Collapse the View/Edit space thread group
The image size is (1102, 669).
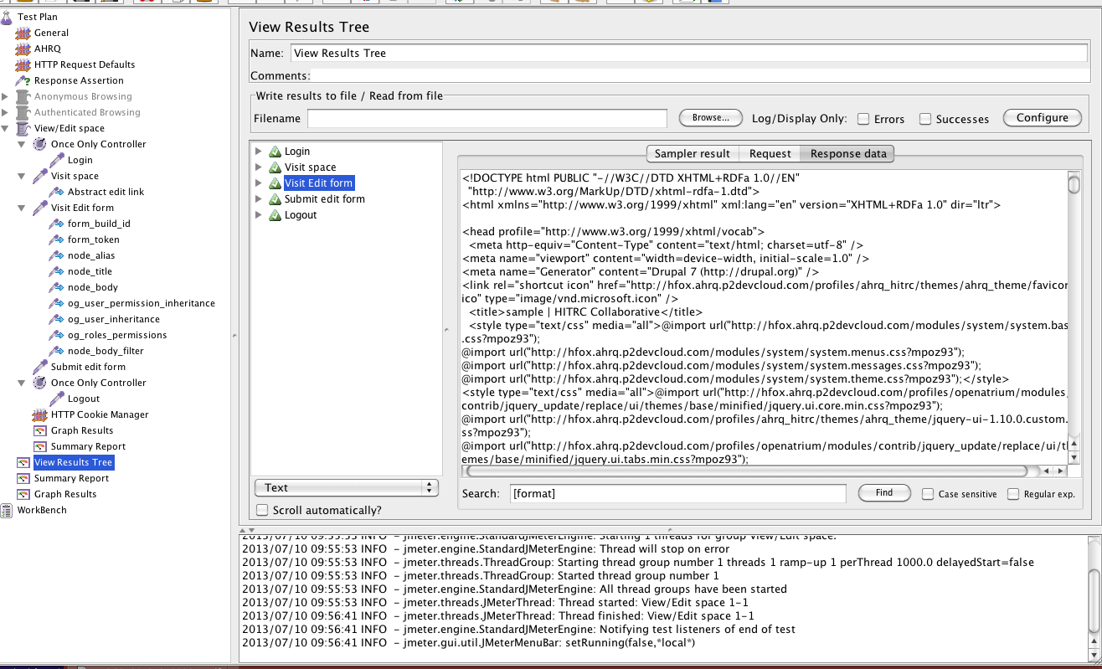click(6, 128)
